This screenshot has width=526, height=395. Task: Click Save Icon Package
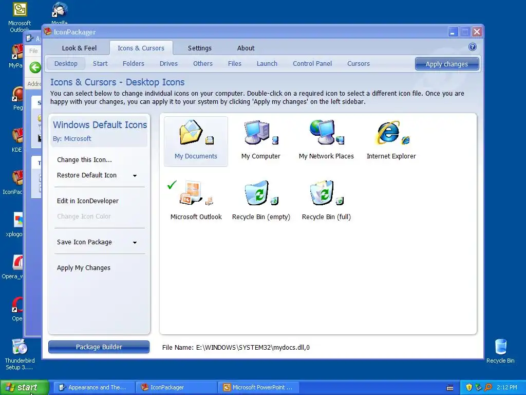[84, 242]
